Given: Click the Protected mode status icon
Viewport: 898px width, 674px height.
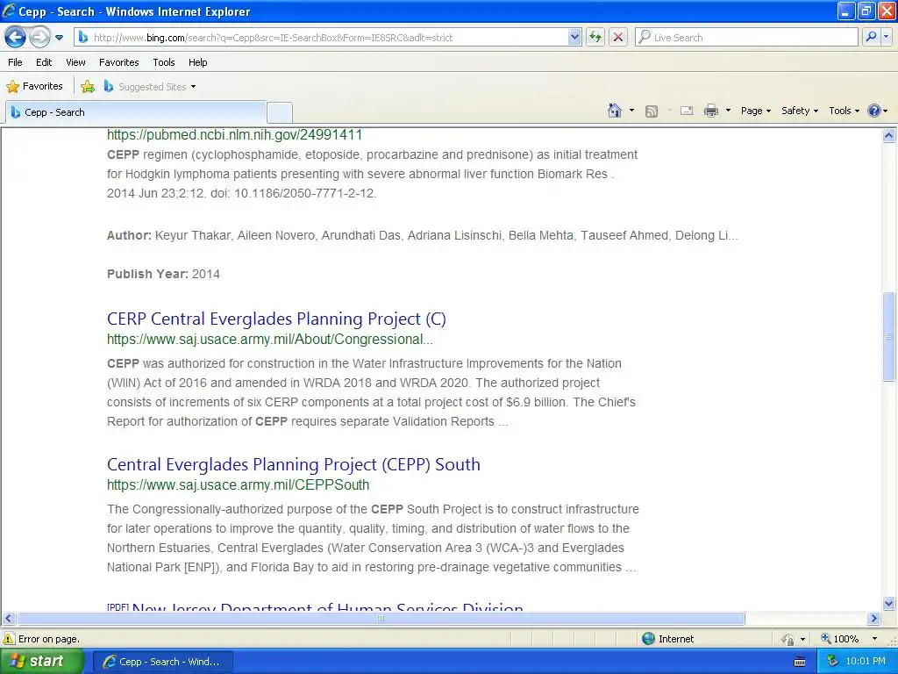Looking at the screenshot, I should [x=788, y=639].
